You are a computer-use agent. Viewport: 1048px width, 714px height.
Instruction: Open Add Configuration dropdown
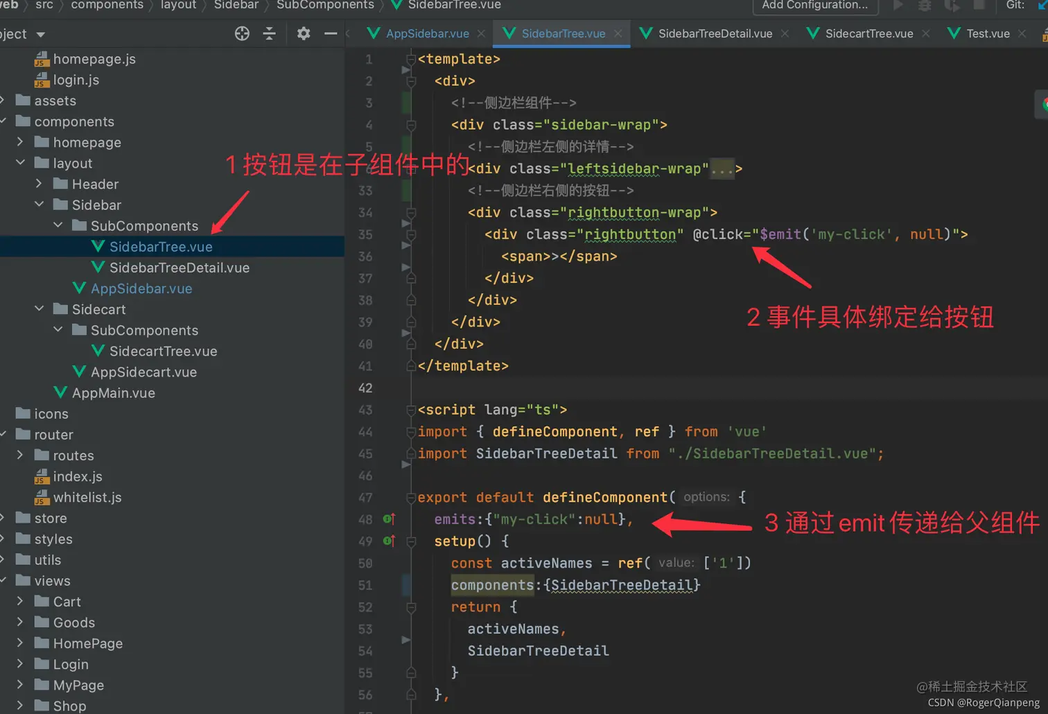coord(814,6)
